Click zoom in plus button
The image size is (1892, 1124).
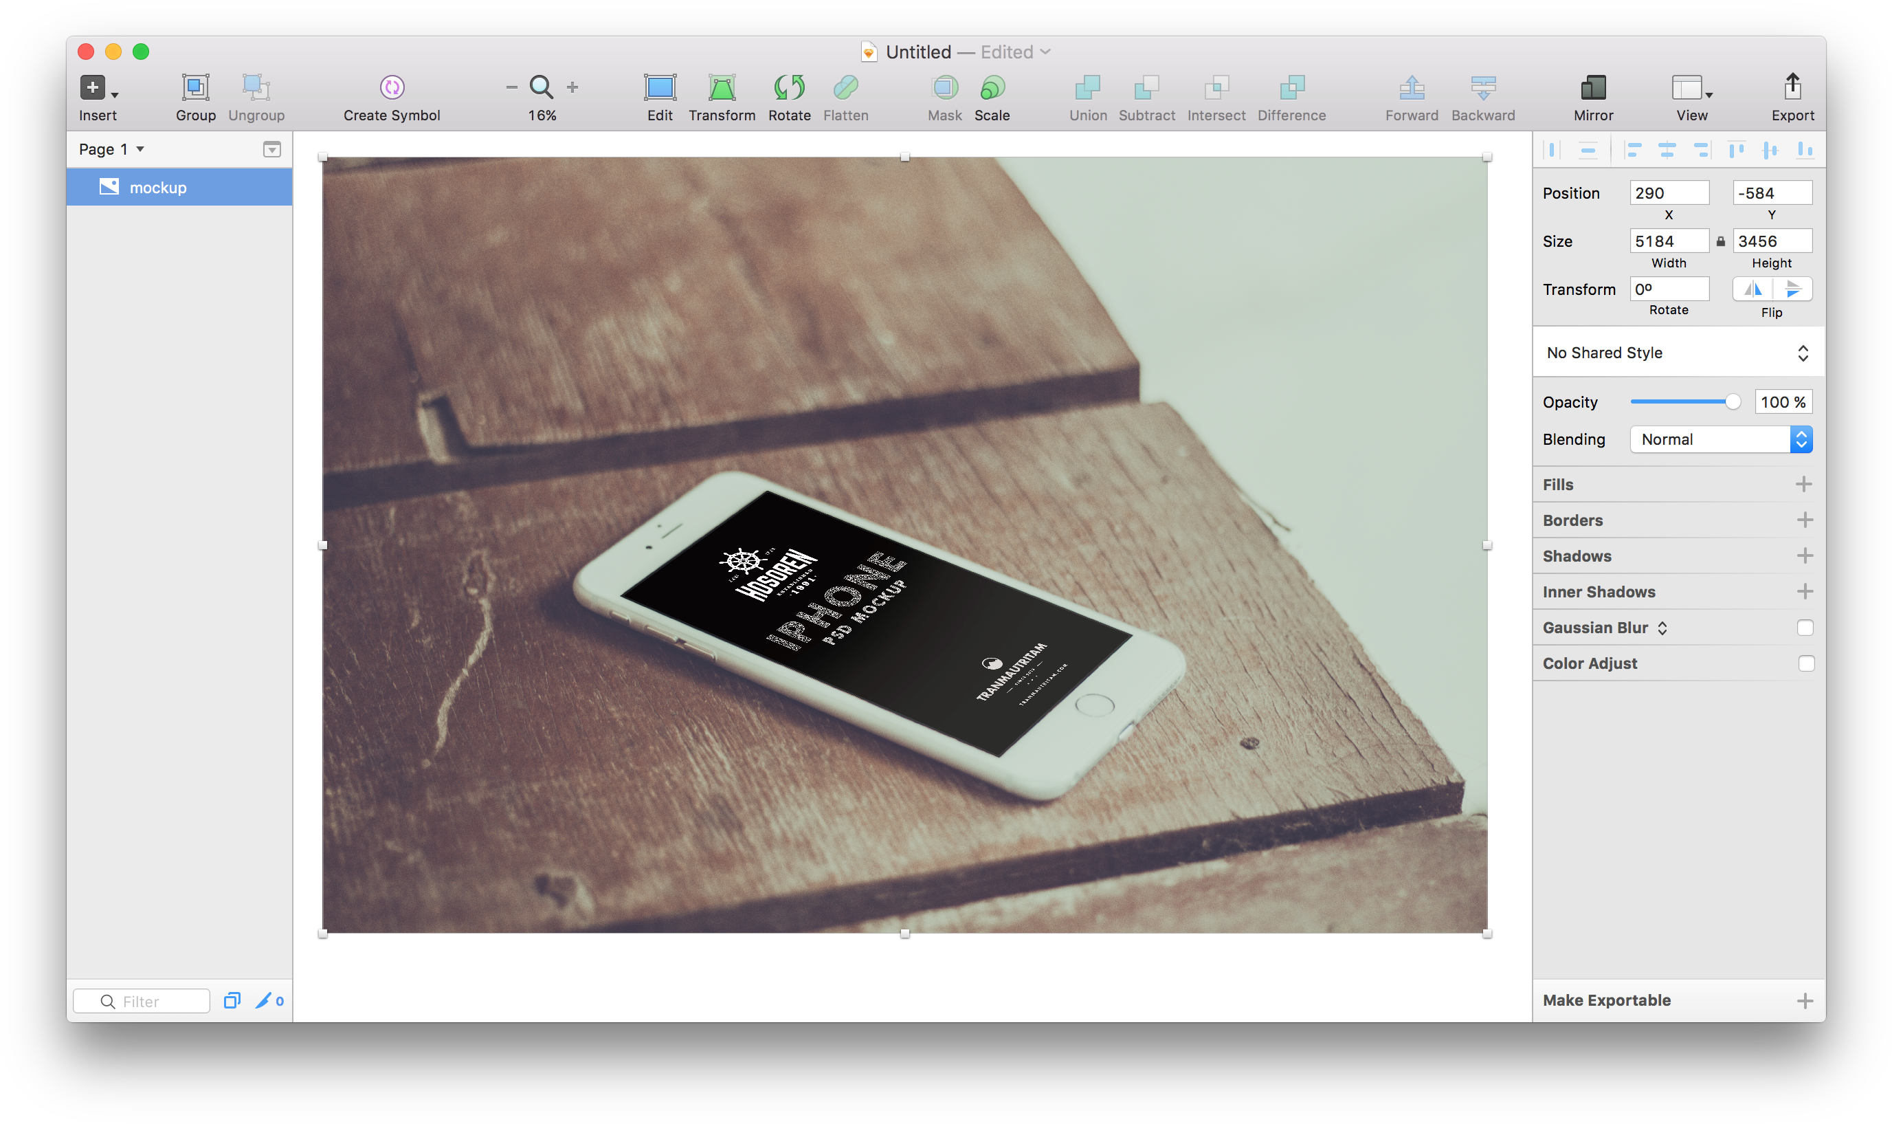[x=572, y=88]
